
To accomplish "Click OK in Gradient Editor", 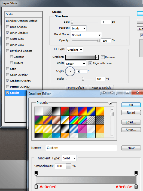I will click(x=131, y=105).
